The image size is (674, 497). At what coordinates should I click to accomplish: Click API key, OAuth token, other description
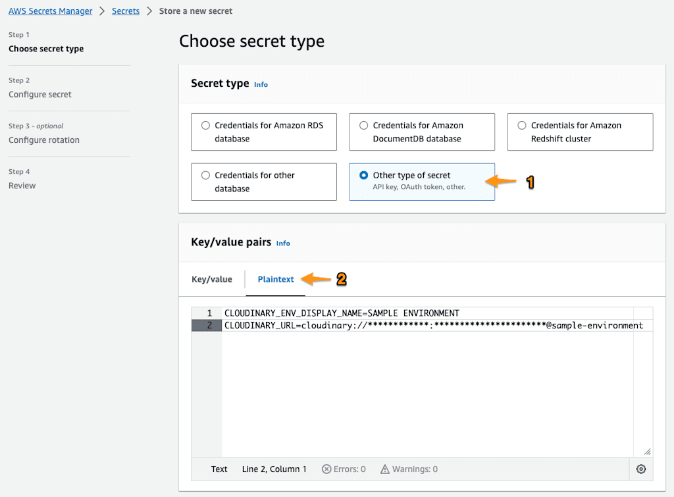point(419,187)
